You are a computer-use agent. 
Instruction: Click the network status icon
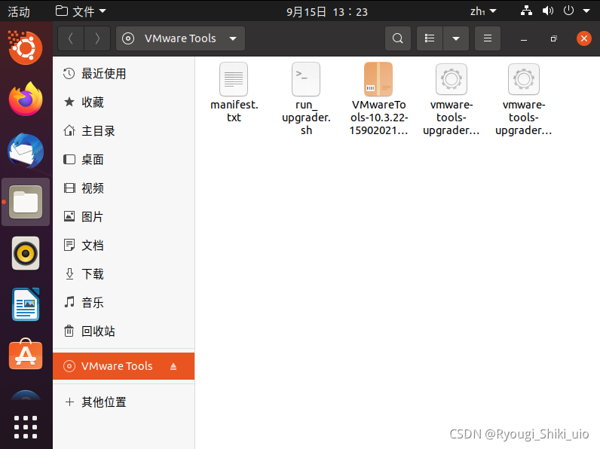(x=527, y=11)
